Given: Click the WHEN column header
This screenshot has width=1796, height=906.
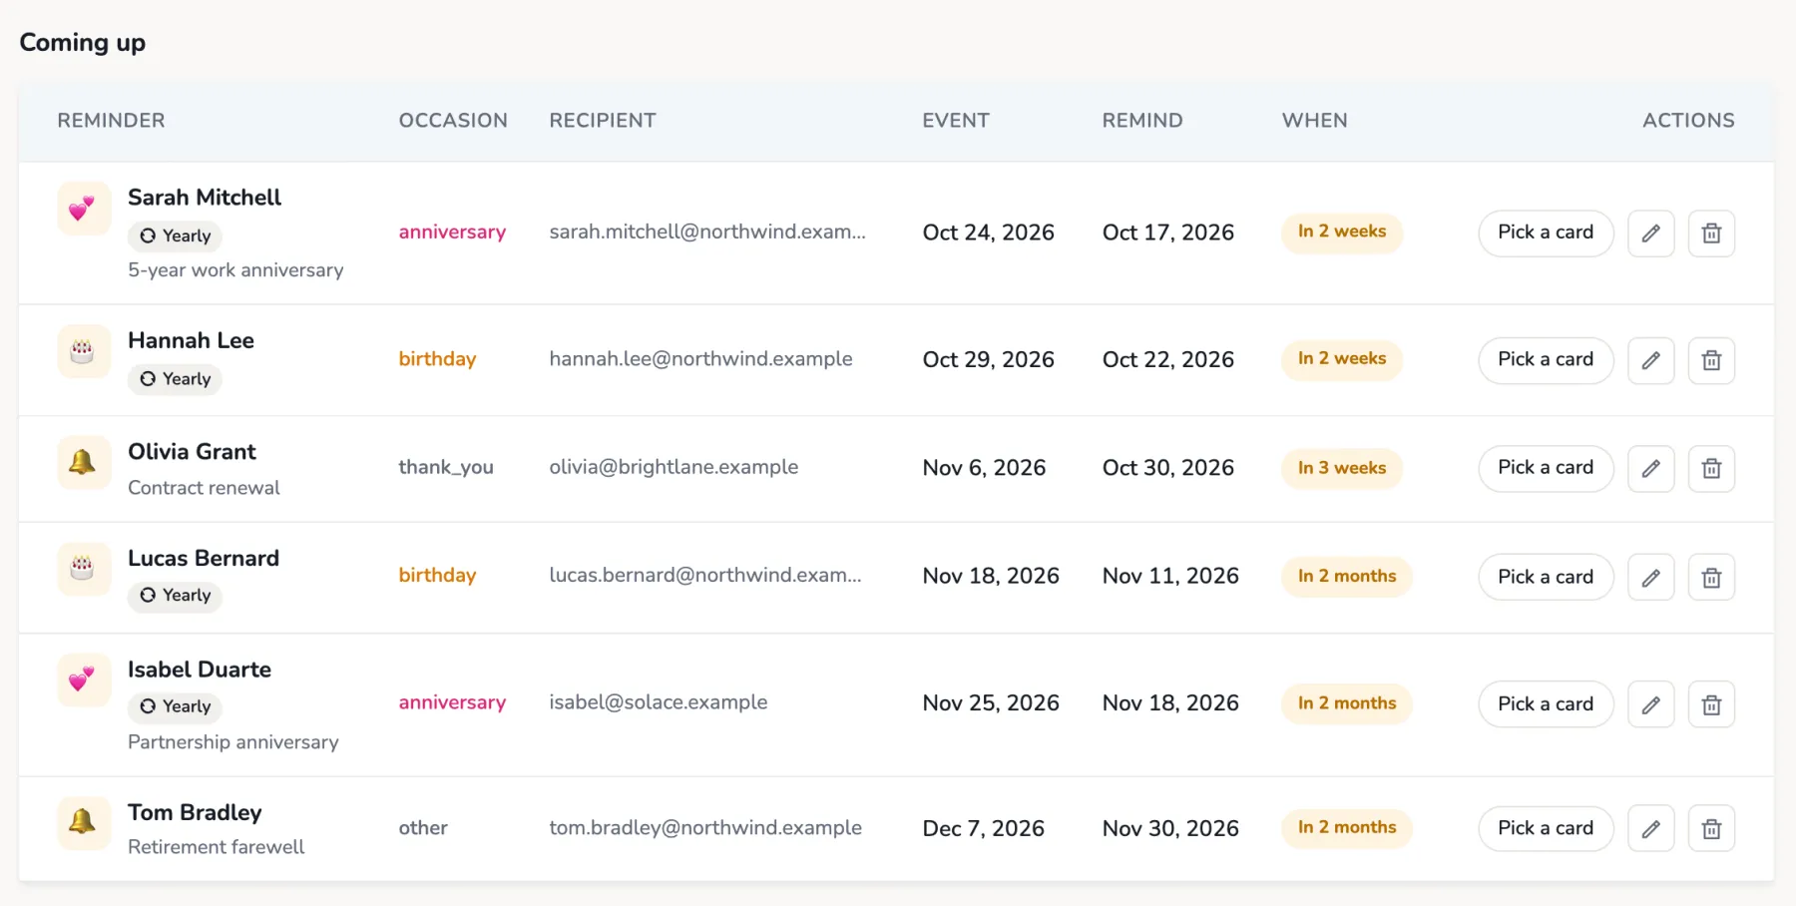Looking at the screenshot, I should click(1315, 121).
